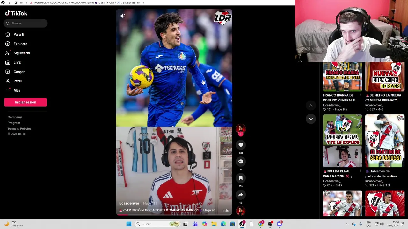The height and width of the screenshot is (229, 408).
Task: Click the TikTok logo
Action: pyautogui.click(x=16, y=13)
